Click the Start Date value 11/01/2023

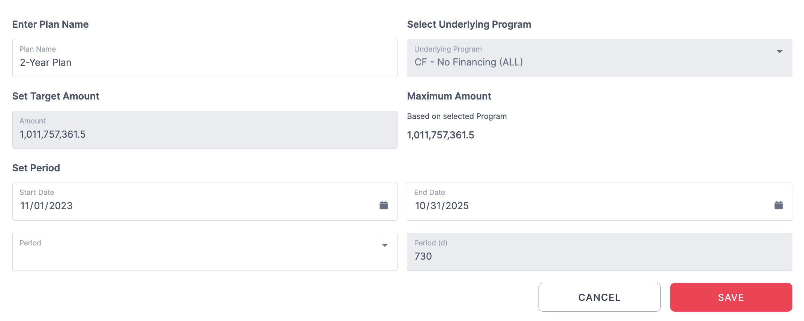coord(46,206)
